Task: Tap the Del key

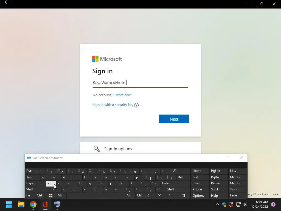Action: (x=183, y=177)
